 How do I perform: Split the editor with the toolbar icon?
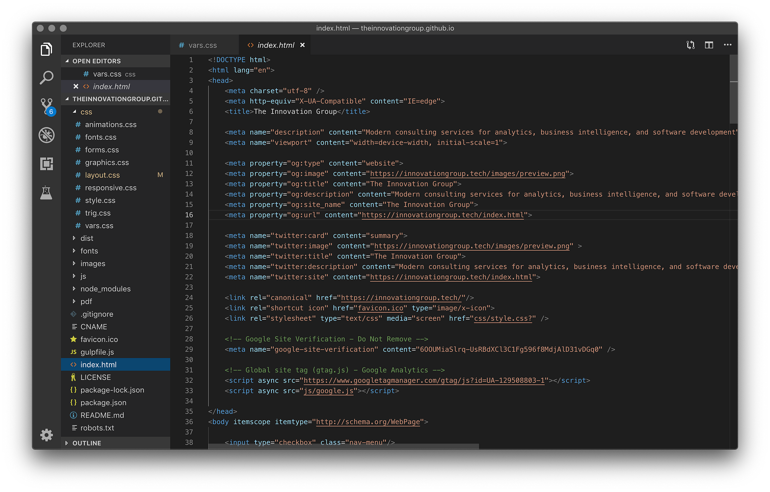click(x=708, y=45)
